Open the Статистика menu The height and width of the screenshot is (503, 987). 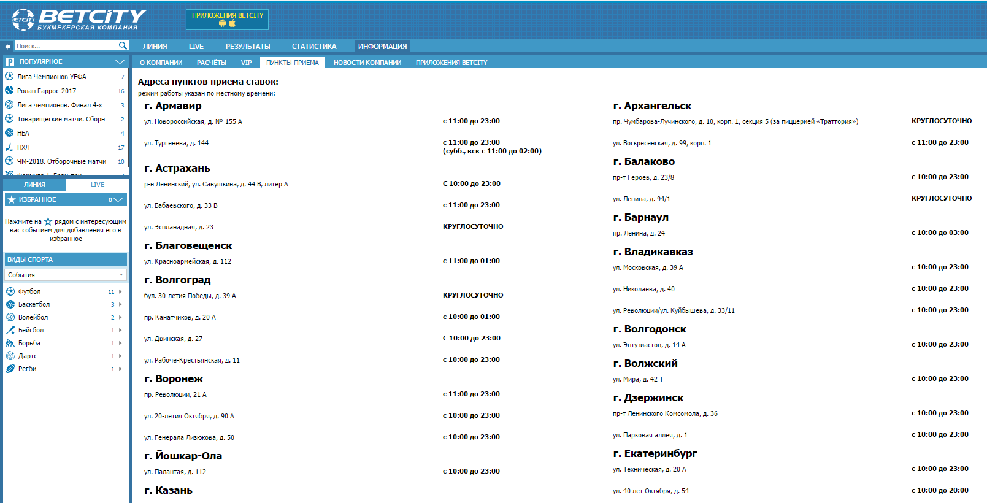pos(314,47)
